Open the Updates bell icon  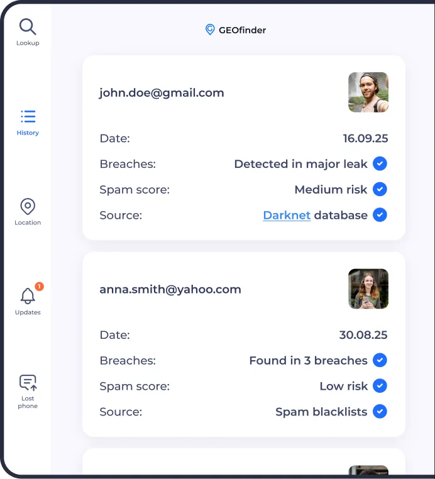28,295
